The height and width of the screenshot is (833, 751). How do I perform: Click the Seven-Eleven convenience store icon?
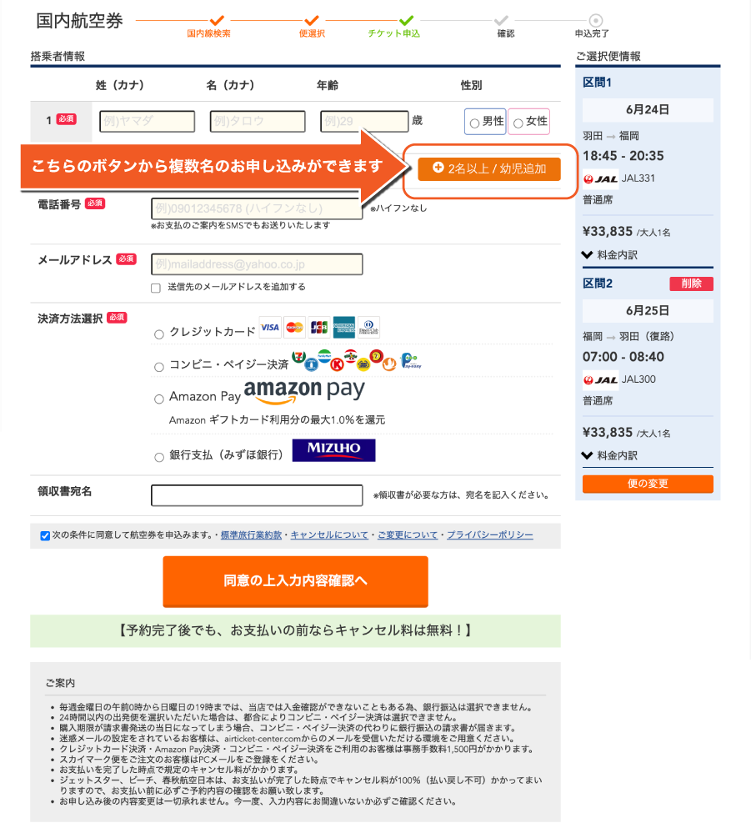pyautogui.click(x=299, y=358)
